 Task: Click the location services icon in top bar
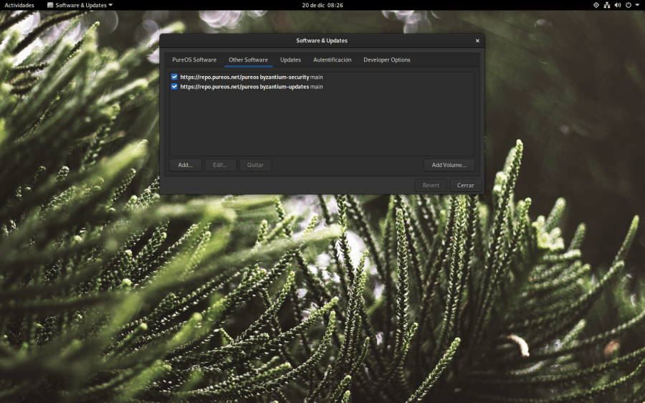[596, 5]
